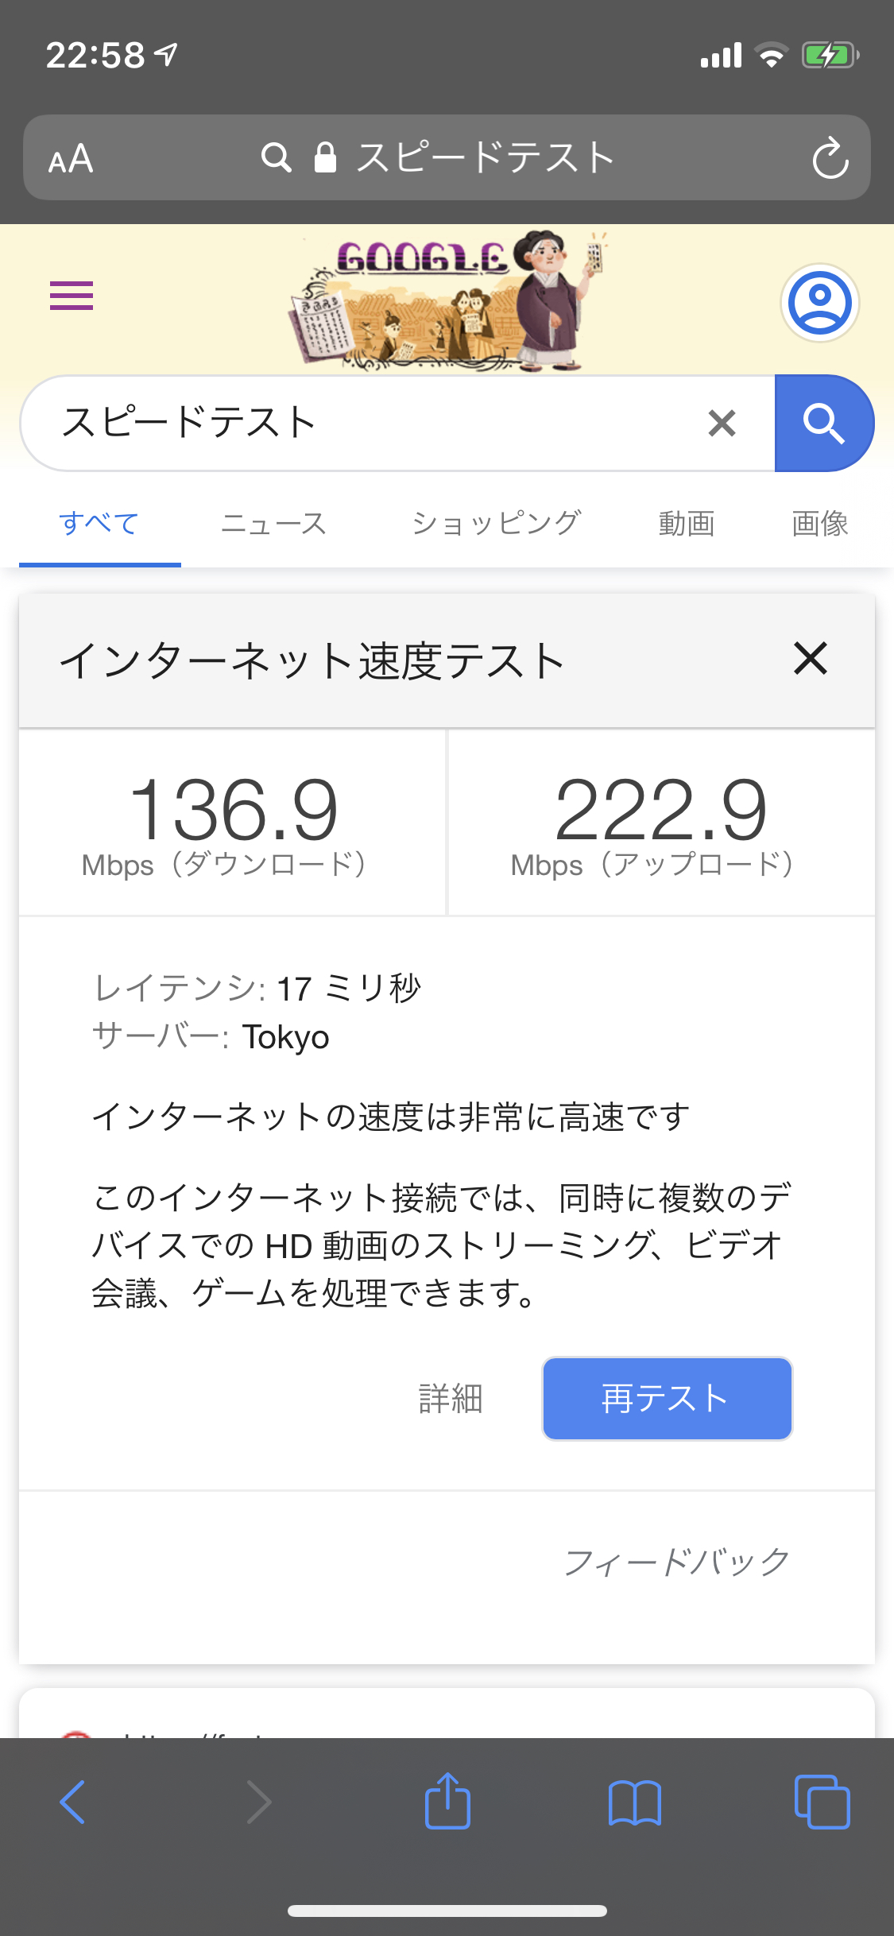Close the インターネット速度テスト card
This screenshot has width=894, height=1936.
point(811,659)
